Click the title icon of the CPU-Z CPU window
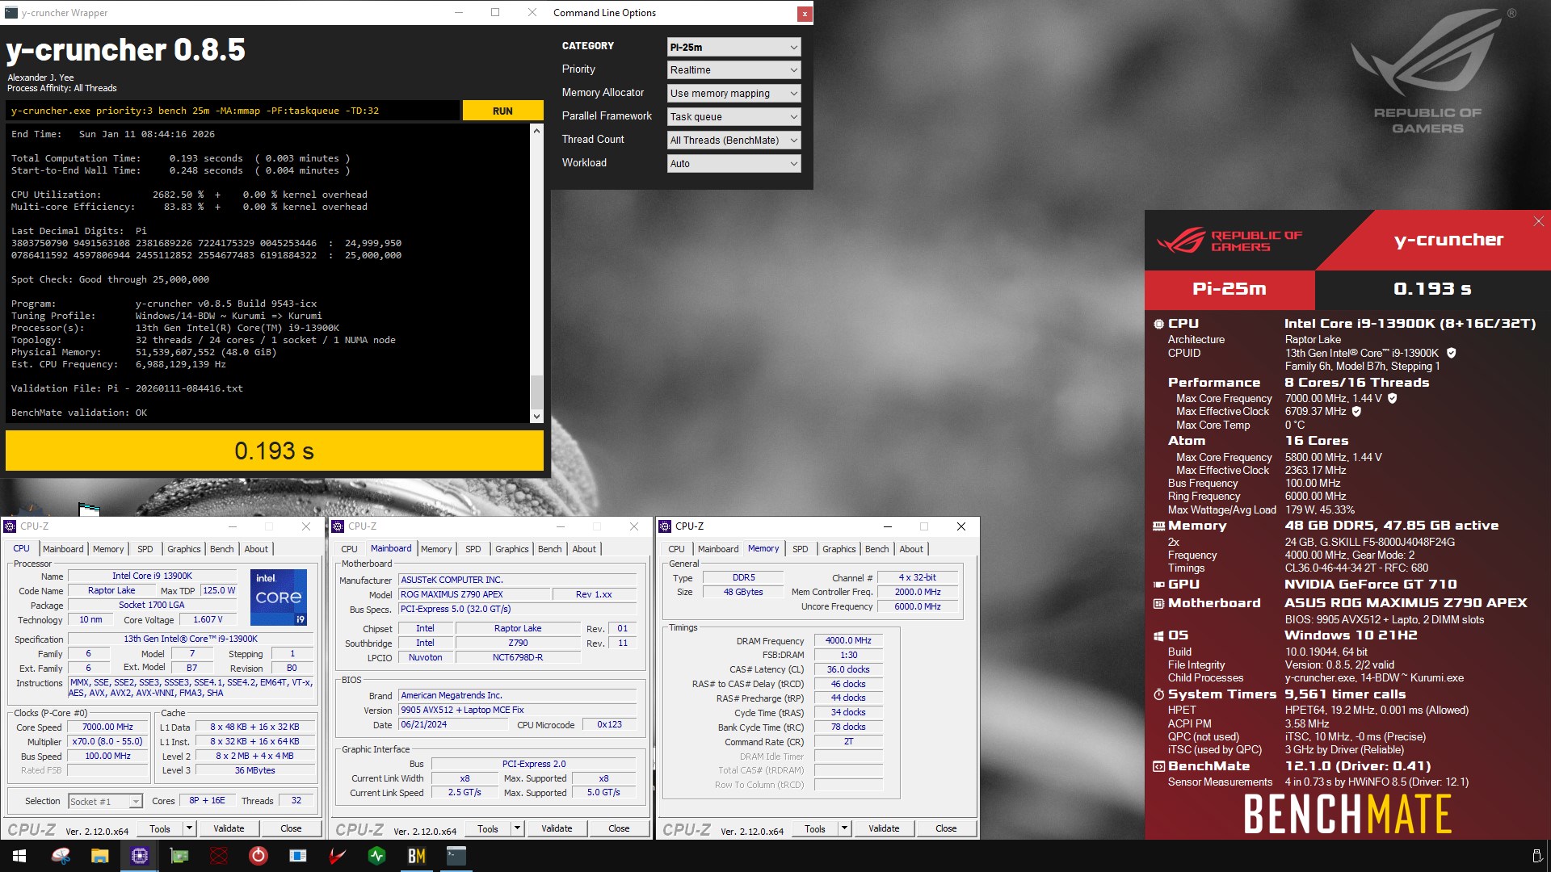The image size is (1551, 872). coord(11,526)
